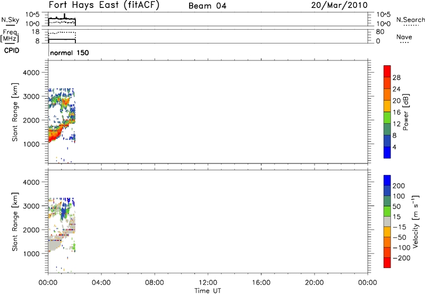Click the N.Sky noise trace in top panel
The width and height of the screenshot is (425, 294).
pyautogui.click(x=62, y=18)
